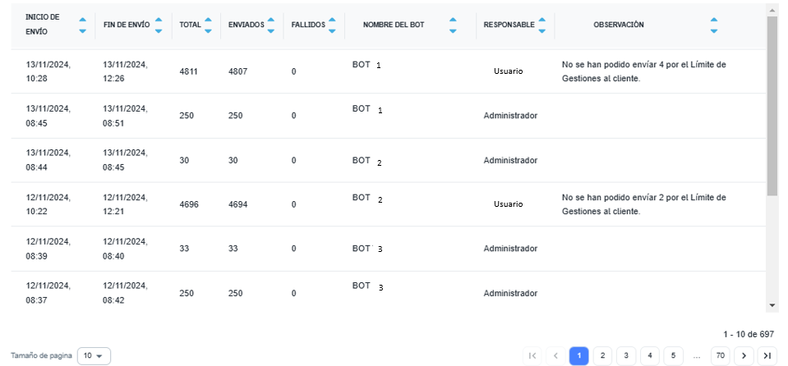Navigate to page 3
The image size is (788, 366).
(x=625, y=355)
